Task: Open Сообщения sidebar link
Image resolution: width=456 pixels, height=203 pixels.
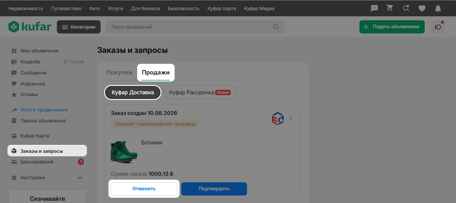Action: click(x=34, y=73)
